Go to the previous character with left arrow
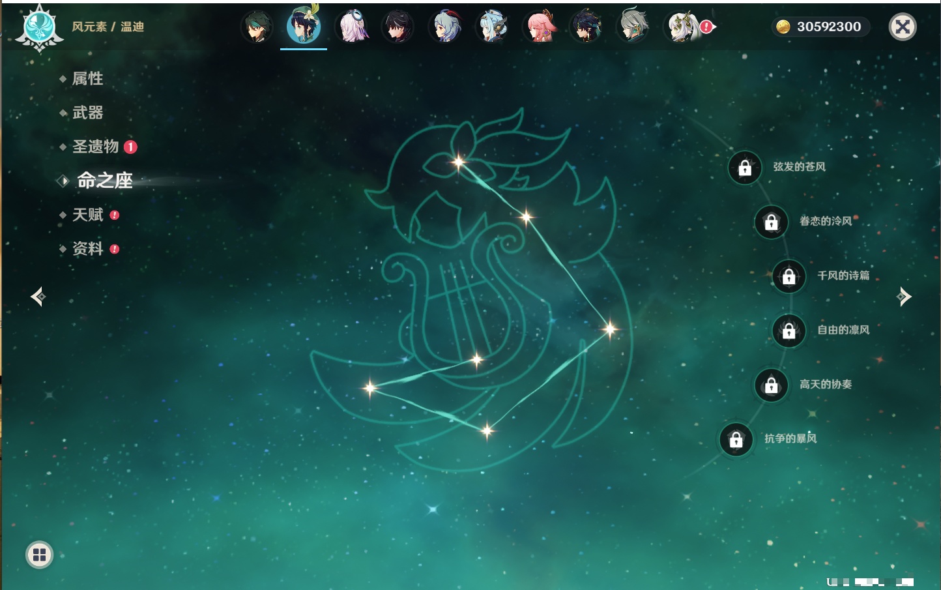 (38, 297)
